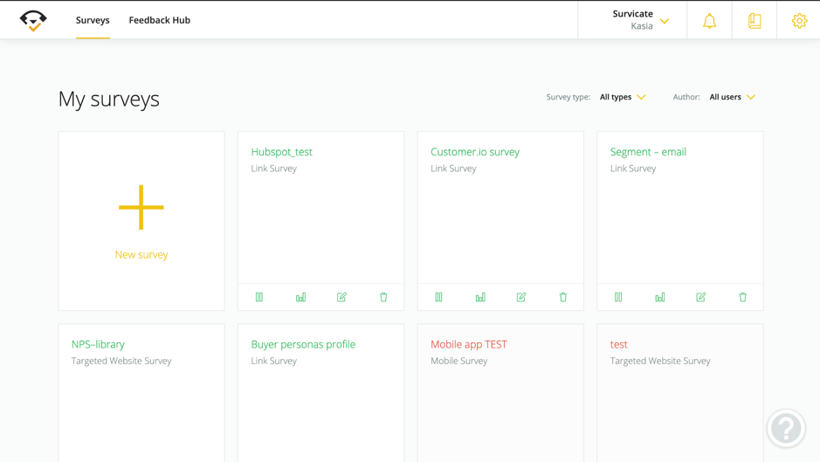Delete the Segment – email survey

742,297
